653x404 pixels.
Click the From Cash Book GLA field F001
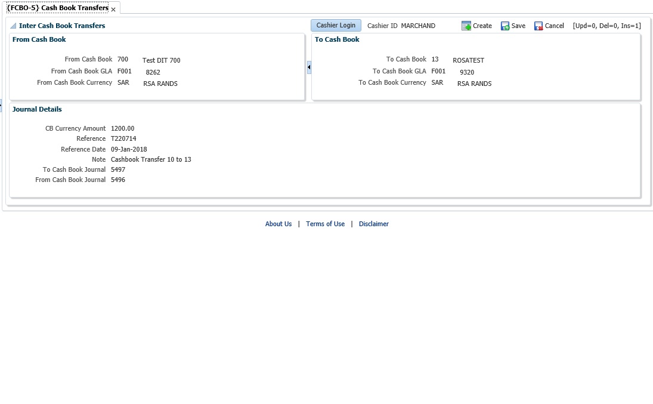(125, 71)
